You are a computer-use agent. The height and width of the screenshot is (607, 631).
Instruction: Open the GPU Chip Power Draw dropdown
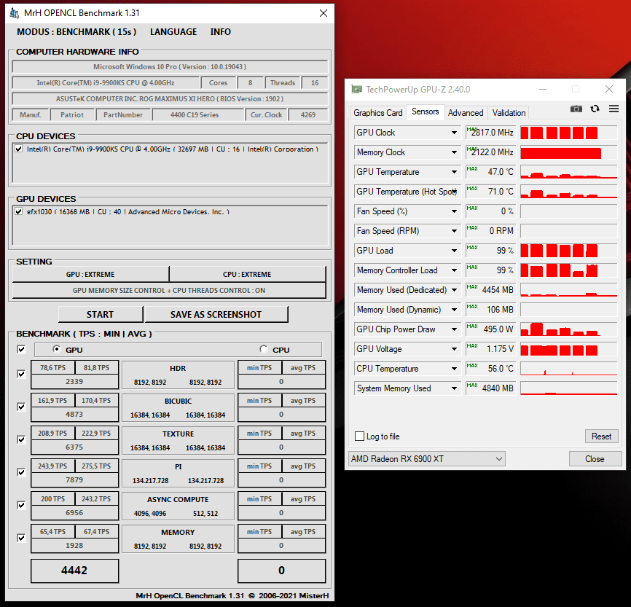455,329
